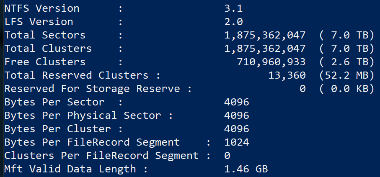This screenshot has height=177, width=380.
Task: Select the reserved clusters value 13,360
Action: pos(287,75)
